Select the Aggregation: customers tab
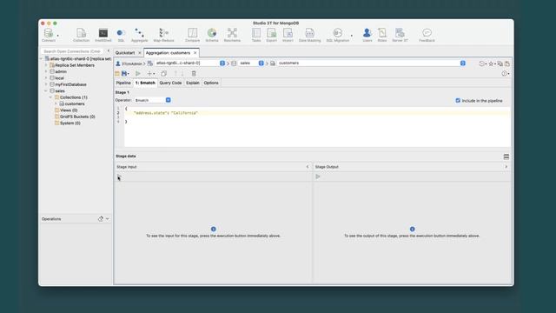 (x=168, y=52)
